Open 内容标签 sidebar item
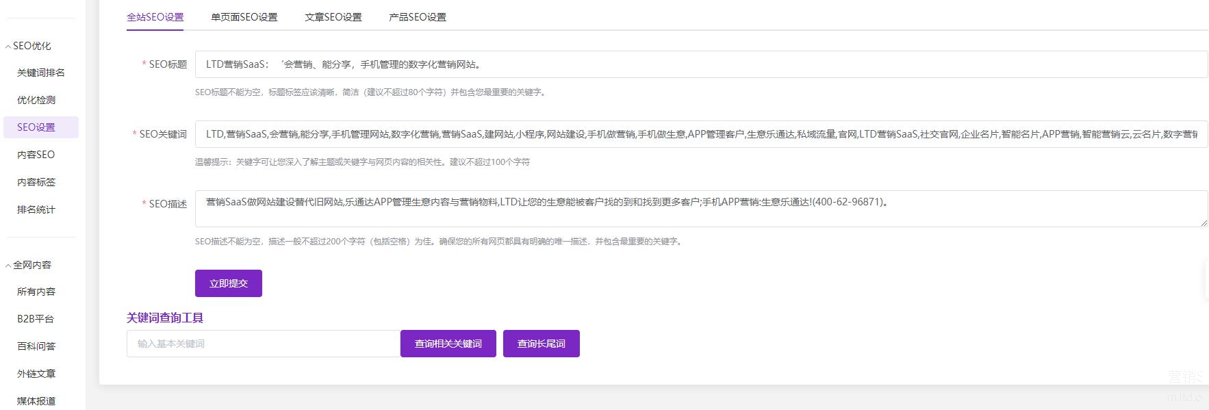Screen dimensions: 1209x410 point(36,182)
